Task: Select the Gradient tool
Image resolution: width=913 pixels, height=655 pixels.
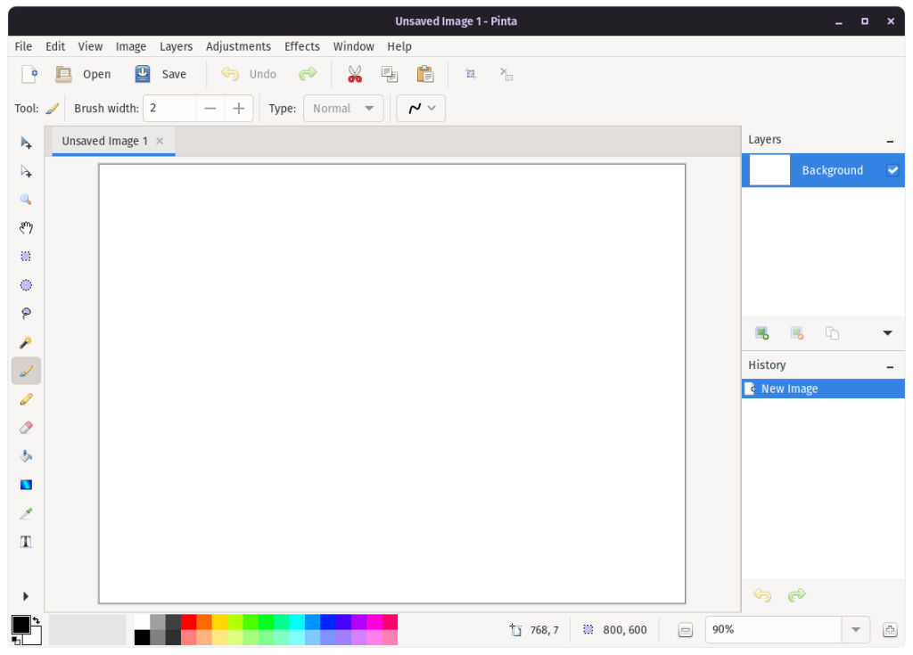Action: point(26,484)
